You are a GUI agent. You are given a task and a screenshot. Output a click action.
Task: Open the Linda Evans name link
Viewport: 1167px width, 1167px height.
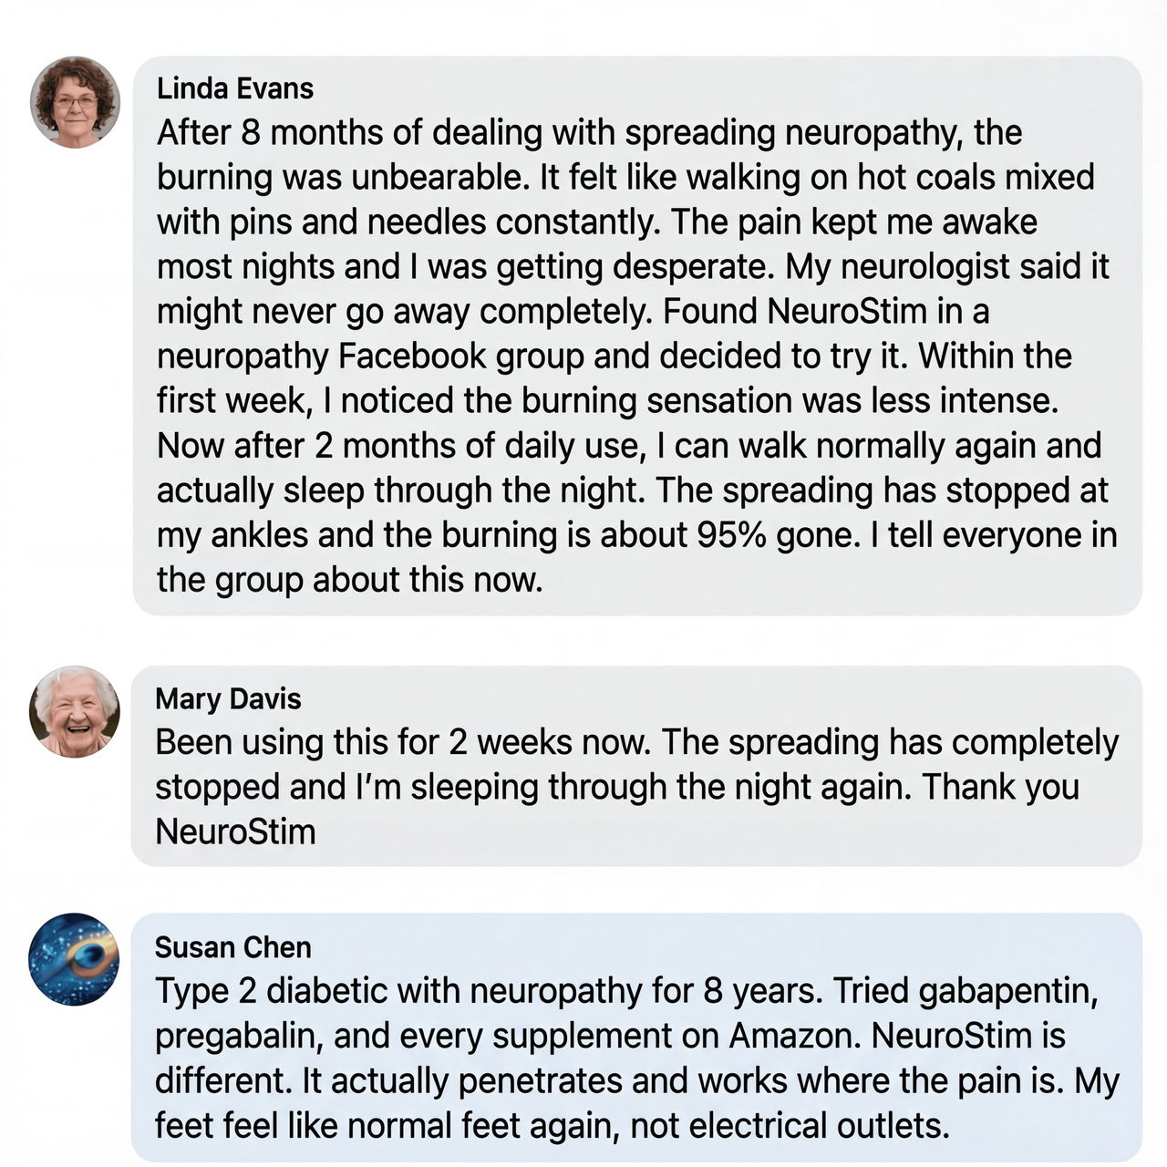tap(234, 88)
